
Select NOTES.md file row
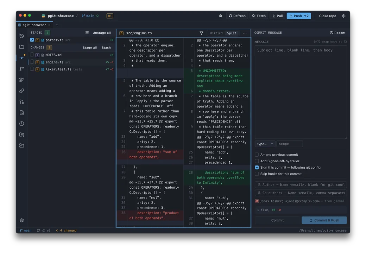71,55
